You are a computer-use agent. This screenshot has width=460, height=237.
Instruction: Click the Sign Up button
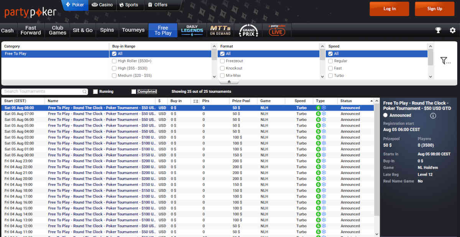435,9
